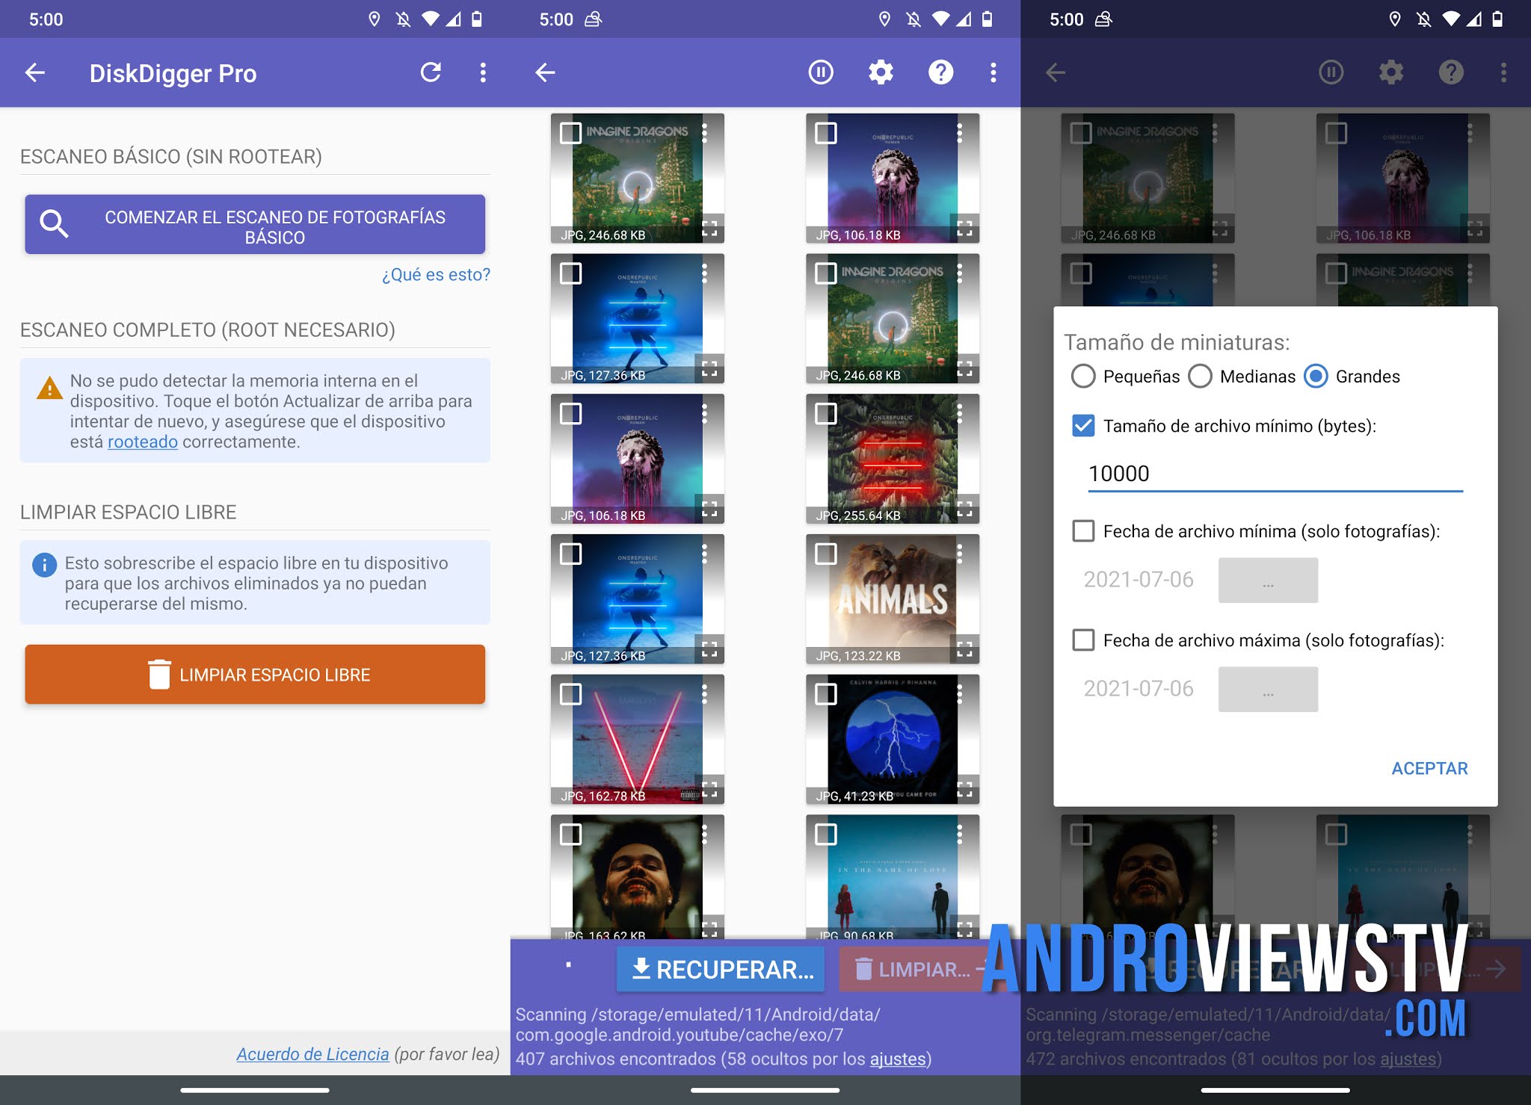1531x1105 pixels.
Task: Pause the scan in middle results screen
Action: pos(821,72)
